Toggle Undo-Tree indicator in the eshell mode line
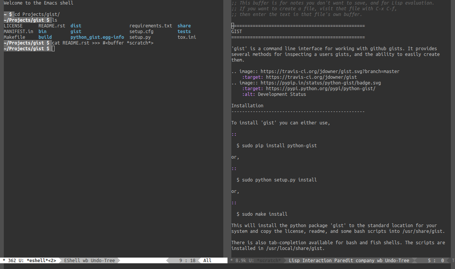 click(x=103, y=261)
